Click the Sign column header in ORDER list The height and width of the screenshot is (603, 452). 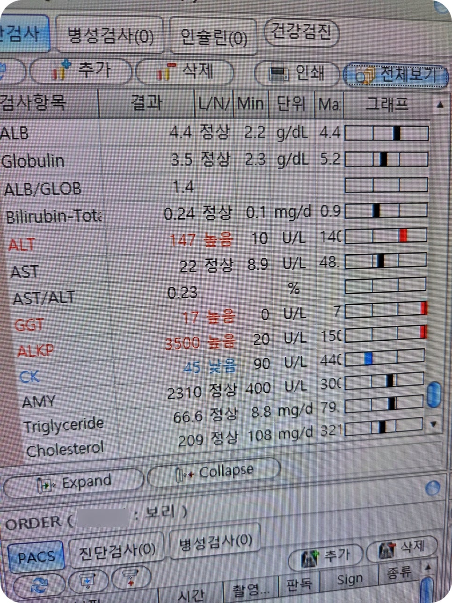350,580
